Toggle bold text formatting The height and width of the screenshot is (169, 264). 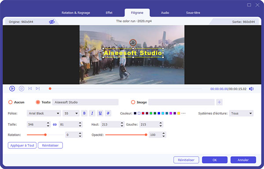(x=84, y=113)
